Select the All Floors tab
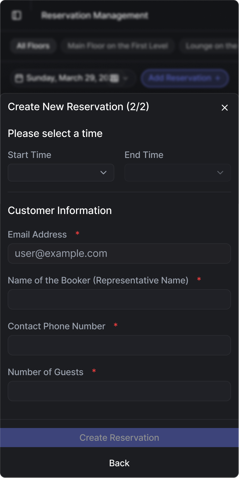The image size is (239, 478). click(33, 46)
